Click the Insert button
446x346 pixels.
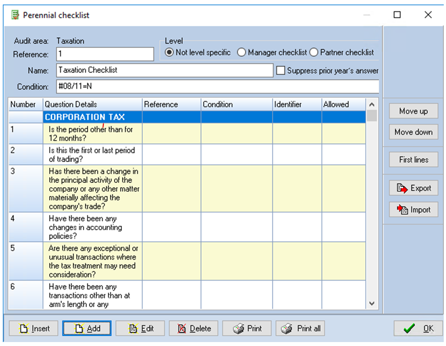(33, 329)
